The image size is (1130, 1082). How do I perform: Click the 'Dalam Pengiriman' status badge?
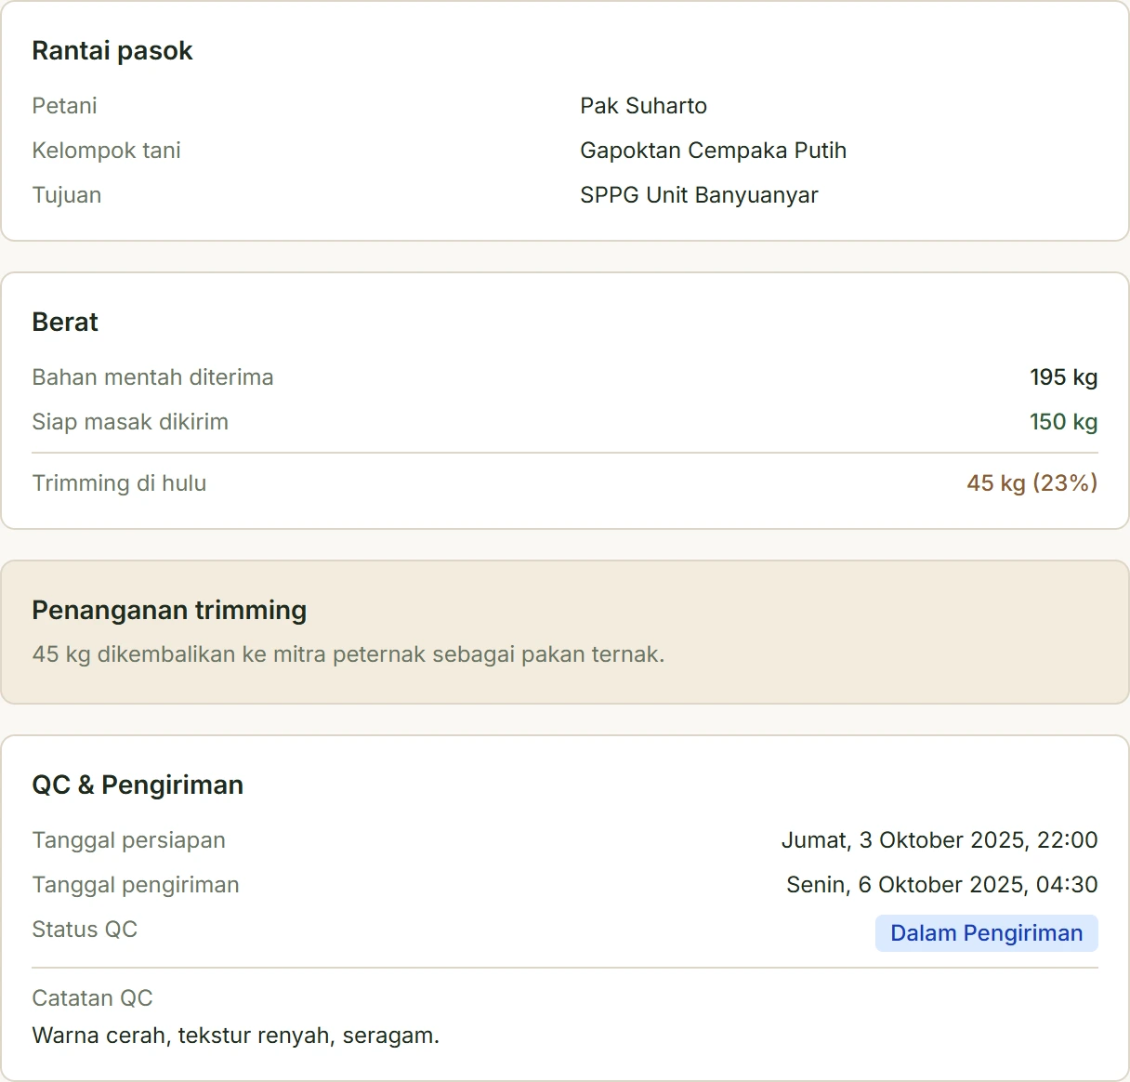click(987, 933)
